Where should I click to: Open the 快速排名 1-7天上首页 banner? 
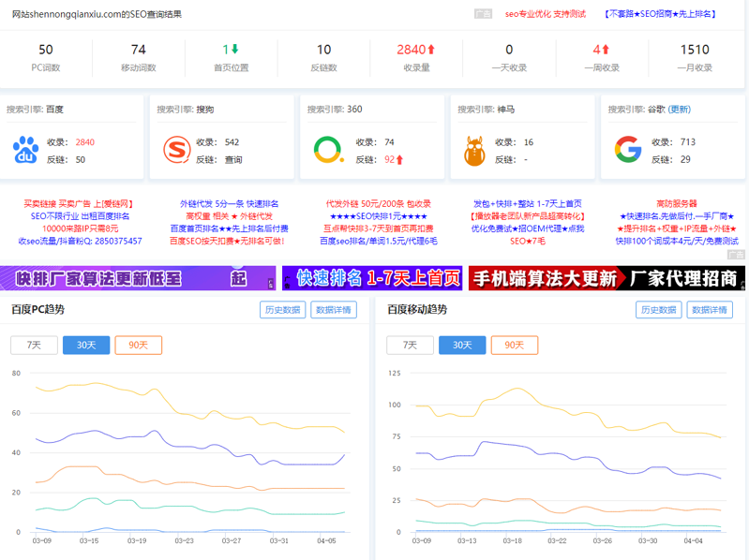pyautogui.click(x=372, y=278)
